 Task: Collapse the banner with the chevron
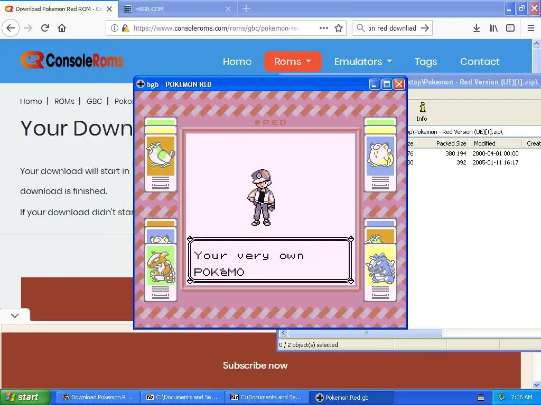click(x=15, y=315)
